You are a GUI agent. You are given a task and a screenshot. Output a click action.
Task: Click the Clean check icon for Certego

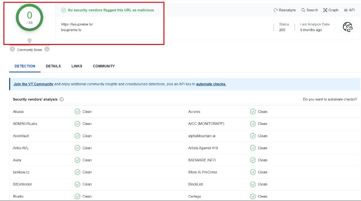(253, 196)
